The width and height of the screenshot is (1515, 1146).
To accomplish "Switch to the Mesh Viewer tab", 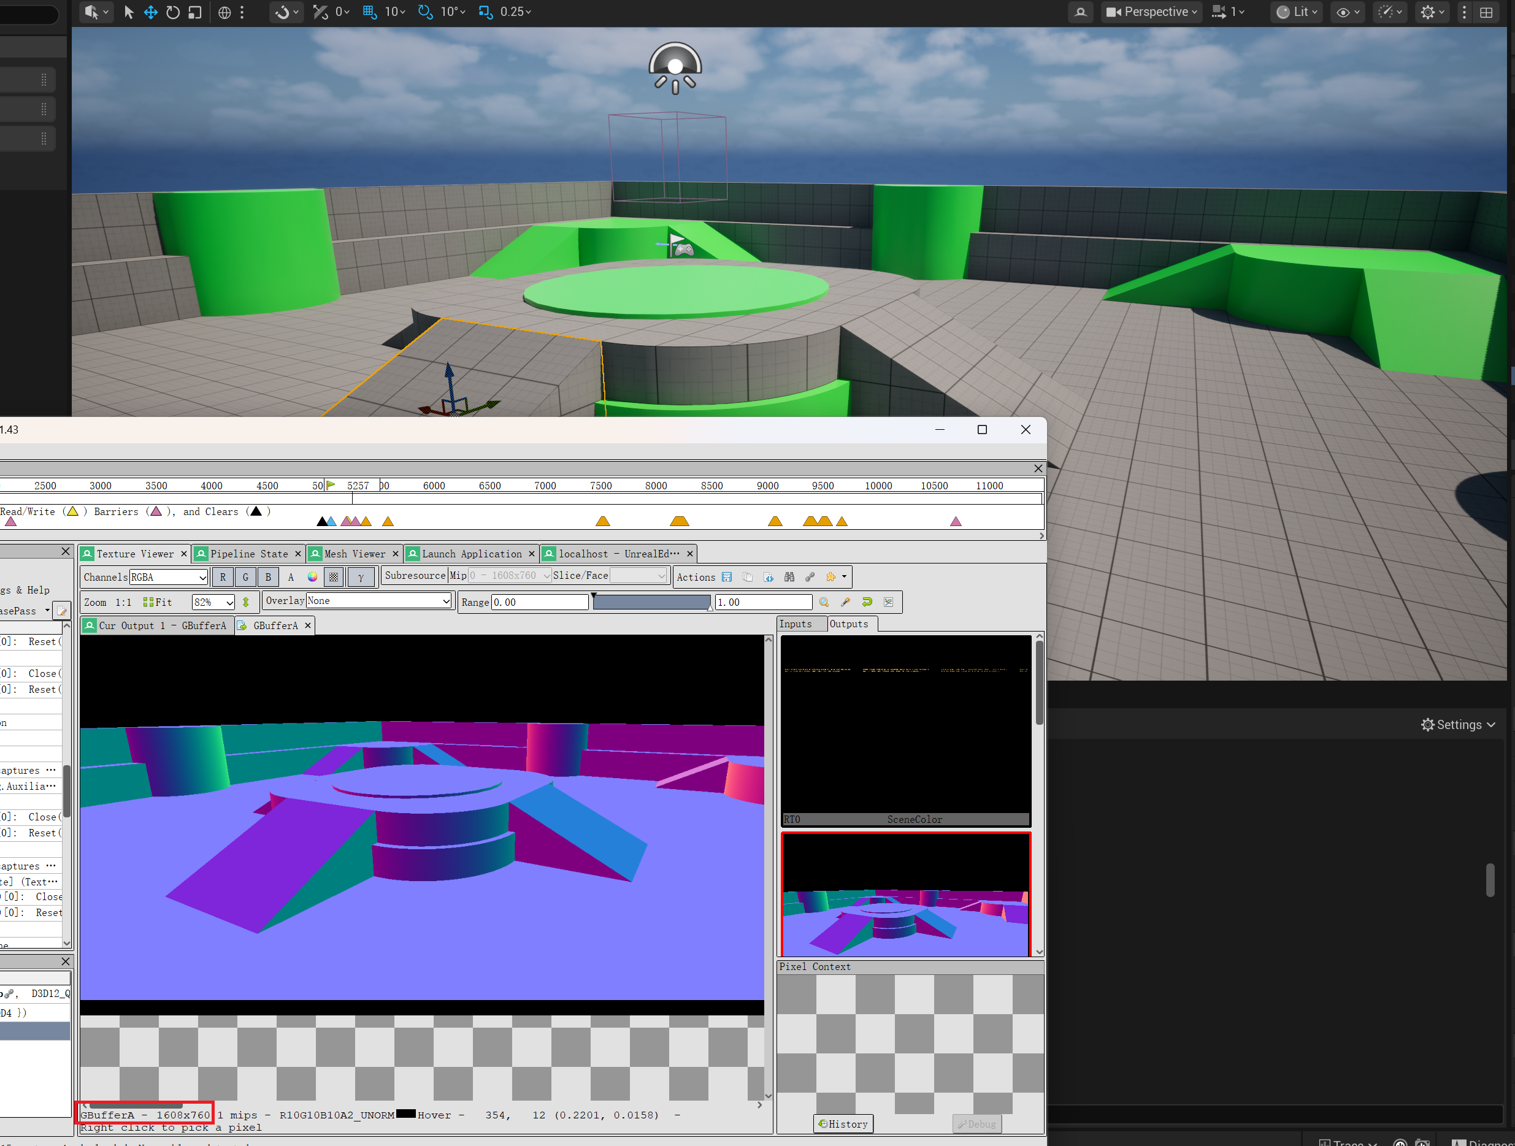I will click(x=354, y=554).
